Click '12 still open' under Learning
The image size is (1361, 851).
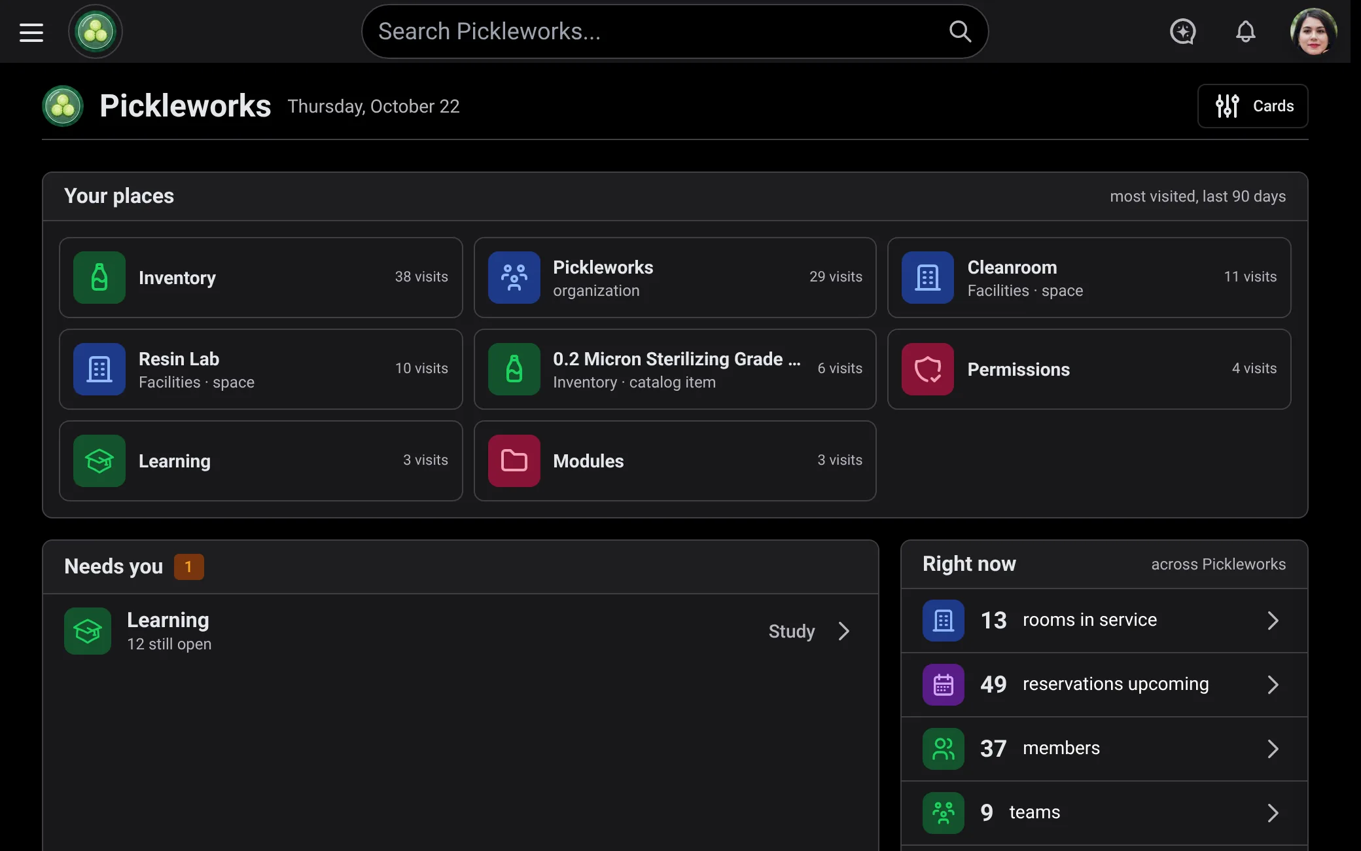[x=169, y=644]
